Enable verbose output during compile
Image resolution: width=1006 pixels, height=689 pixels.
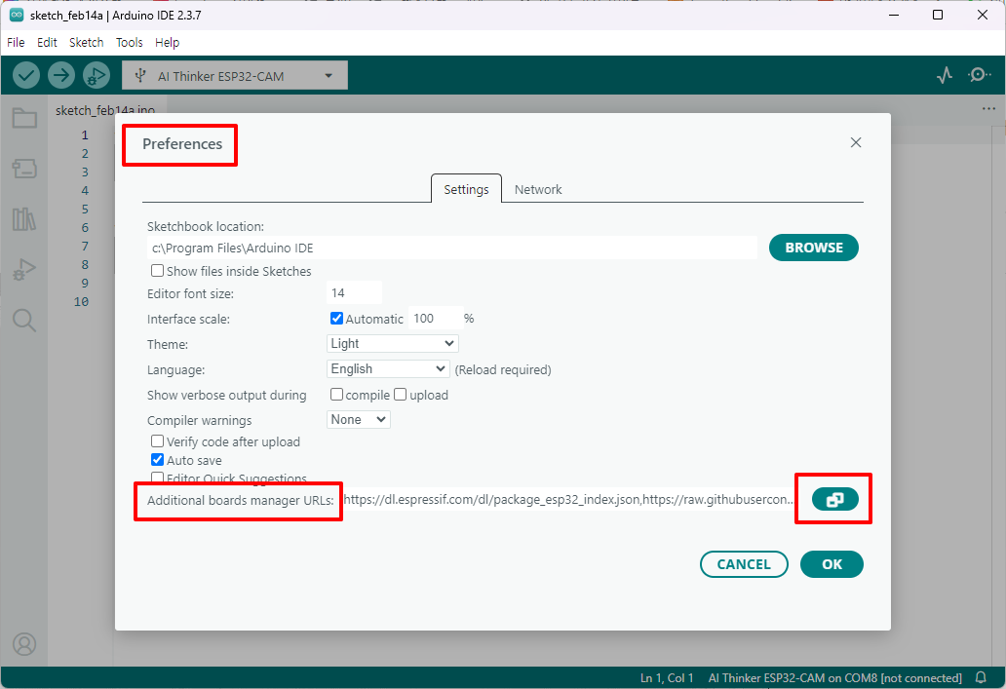pyautogui.click(x=336, y=395)
